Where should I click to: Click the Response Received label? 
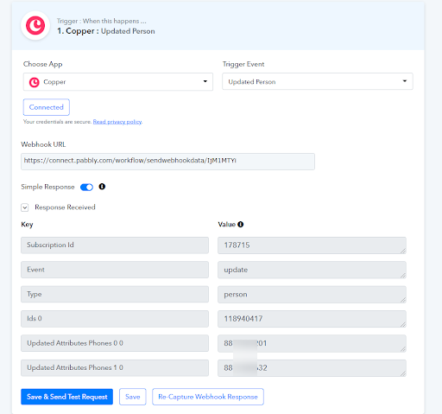[x=65, y=207]
